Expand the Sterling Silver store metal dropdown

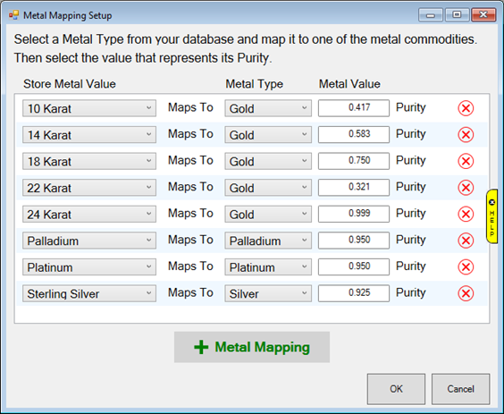click(x=89, y=293)
